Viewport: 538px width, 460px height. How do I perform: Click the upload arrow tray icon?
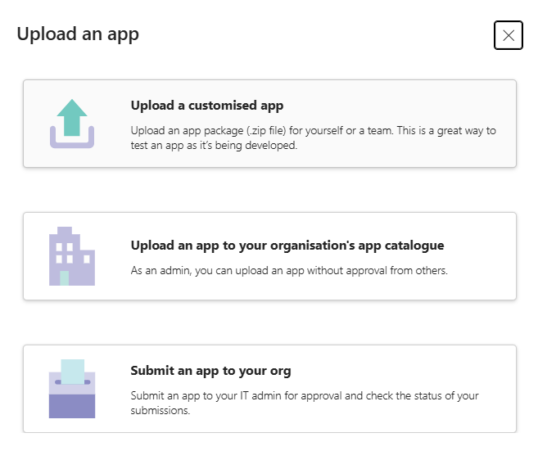(72, 124)
